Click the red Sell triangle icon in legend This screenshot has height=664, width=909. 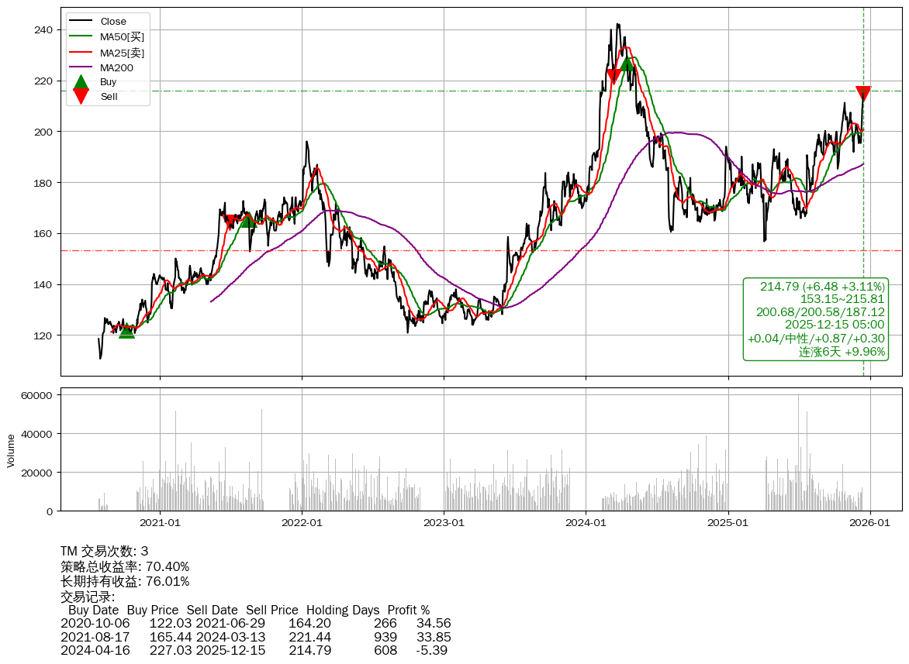[x=81, y=96]
